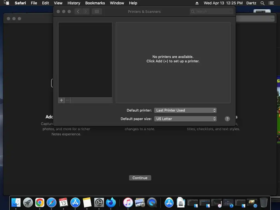Open Spotlight search magnifier icon
Image resolution: width=280 pixels, height=210 pixels.
(x=262, y=3)
